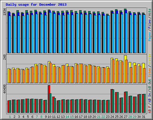Select green day label 15 on the x-axis
Screen dimensions: 153x120
coord(72,117)
